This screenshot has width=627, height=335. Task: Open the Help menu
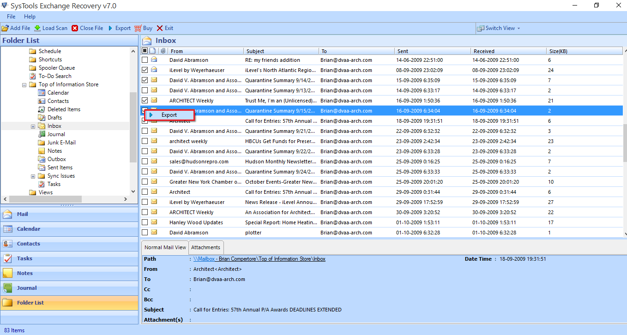[30, 17]
